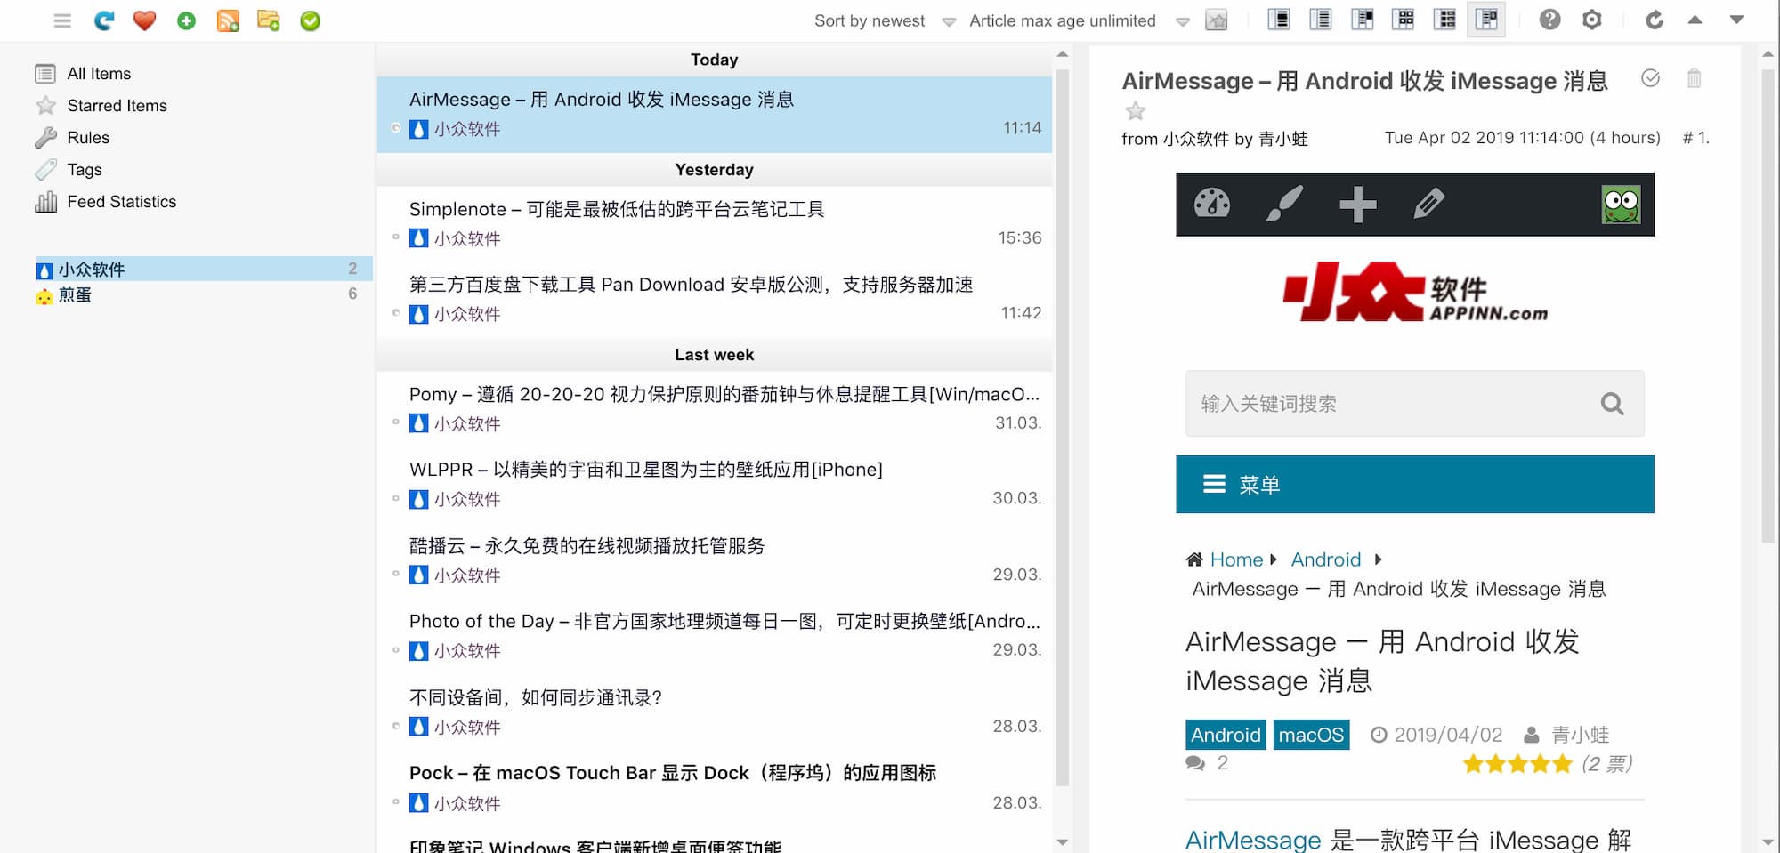Open the Sort by newest dropdown
The width and height of the screenshot is (1780, 853).
point(885,20)
